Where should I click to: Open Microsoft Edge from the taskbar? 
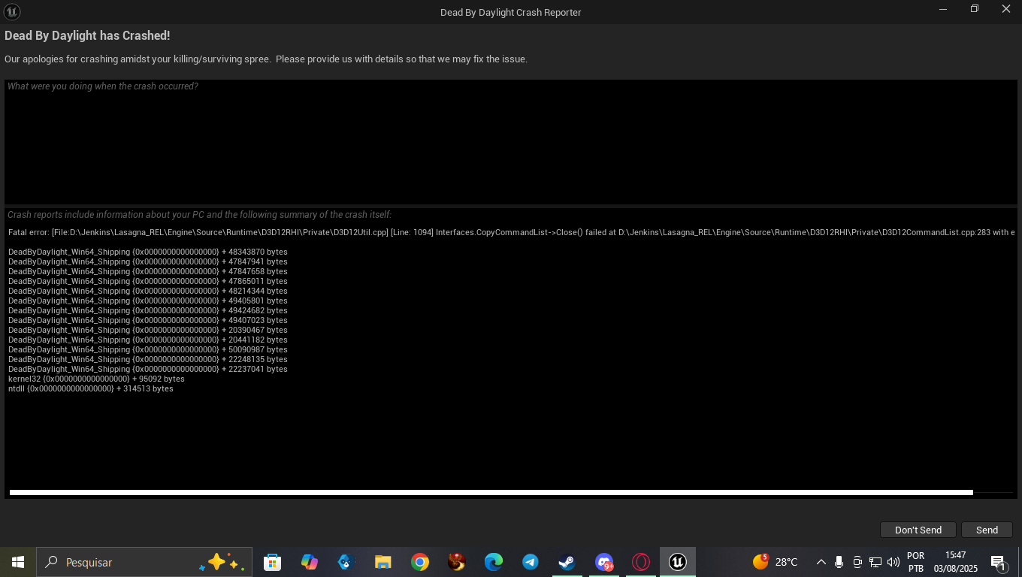pyautogui.click(x=494, y=562)
